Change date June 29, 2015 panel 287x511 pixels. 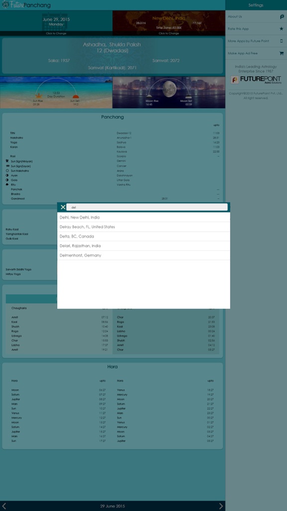(x=56, y=23)
